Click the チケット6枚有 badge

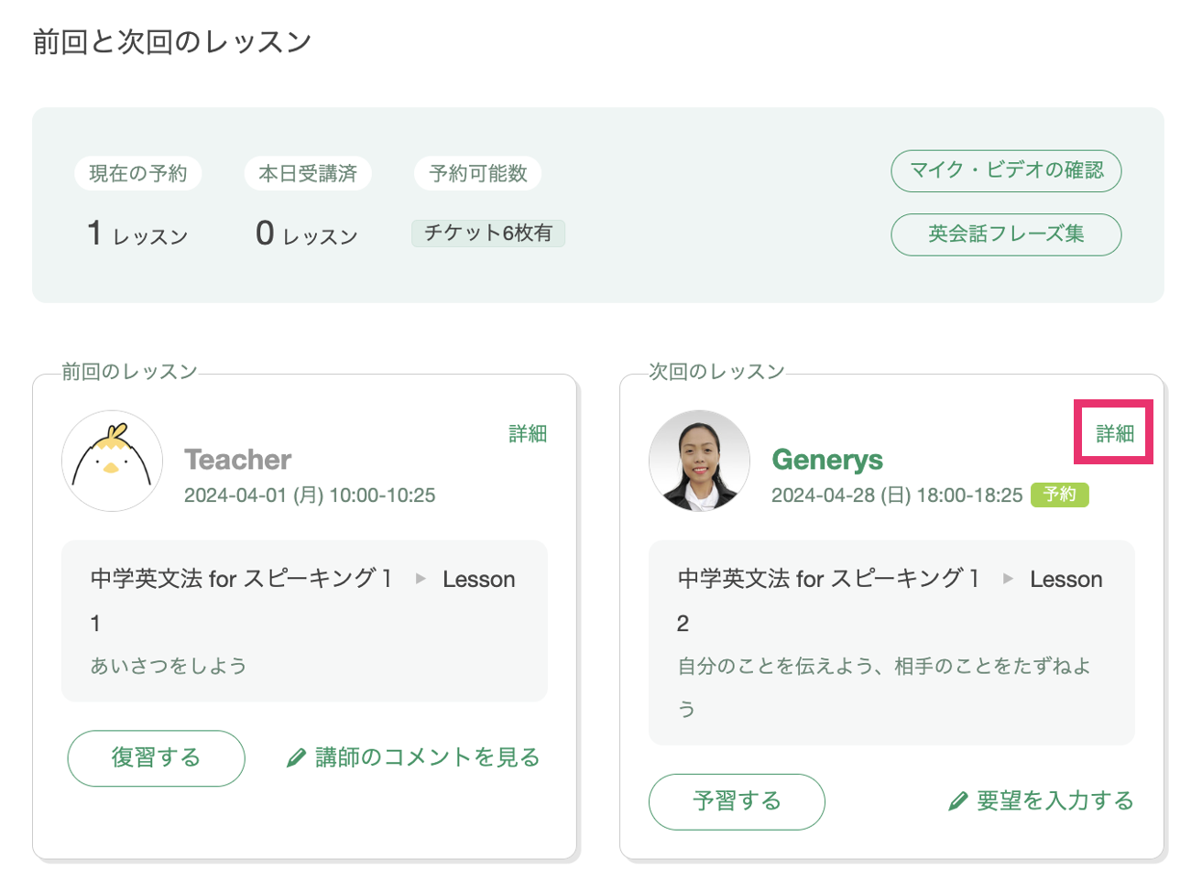tap(488, 234)
